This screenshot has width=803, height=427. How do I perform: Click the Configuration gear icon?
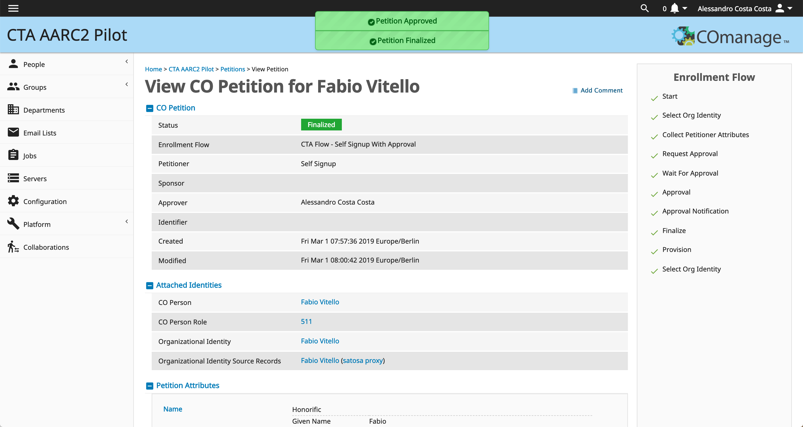click(x=13, y=201)
